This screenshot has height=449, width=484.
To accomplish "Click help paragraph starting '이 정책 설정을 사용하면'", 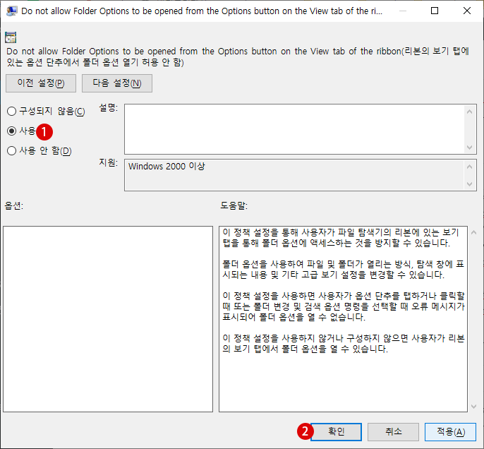I will pos(344,306).
